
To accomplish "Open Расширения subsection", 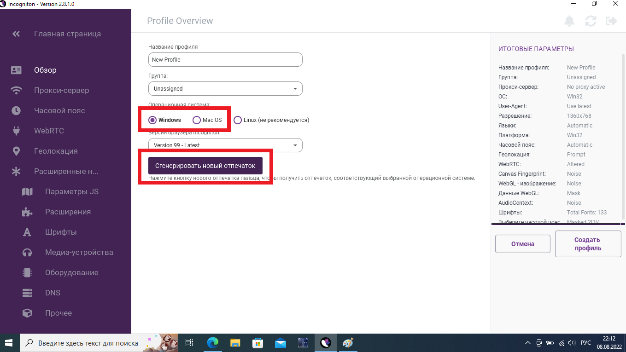I will click(x=68, y=212).
